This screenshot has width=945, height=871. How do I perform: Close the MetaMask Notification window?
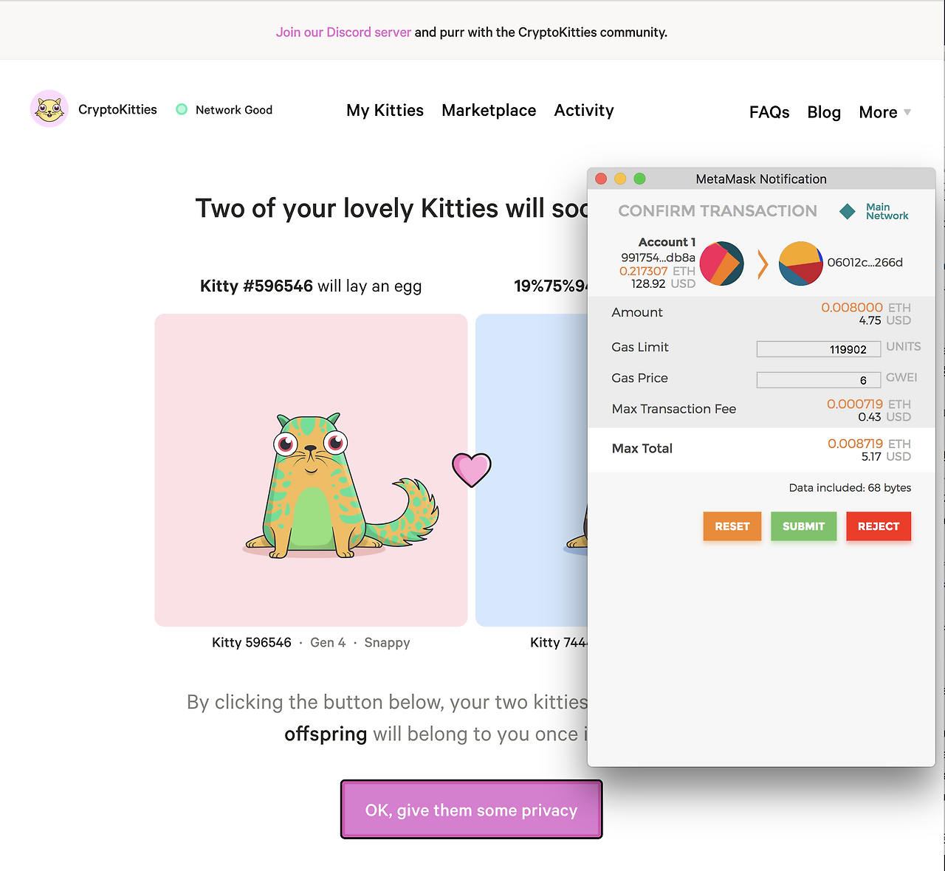pos(601,179)
